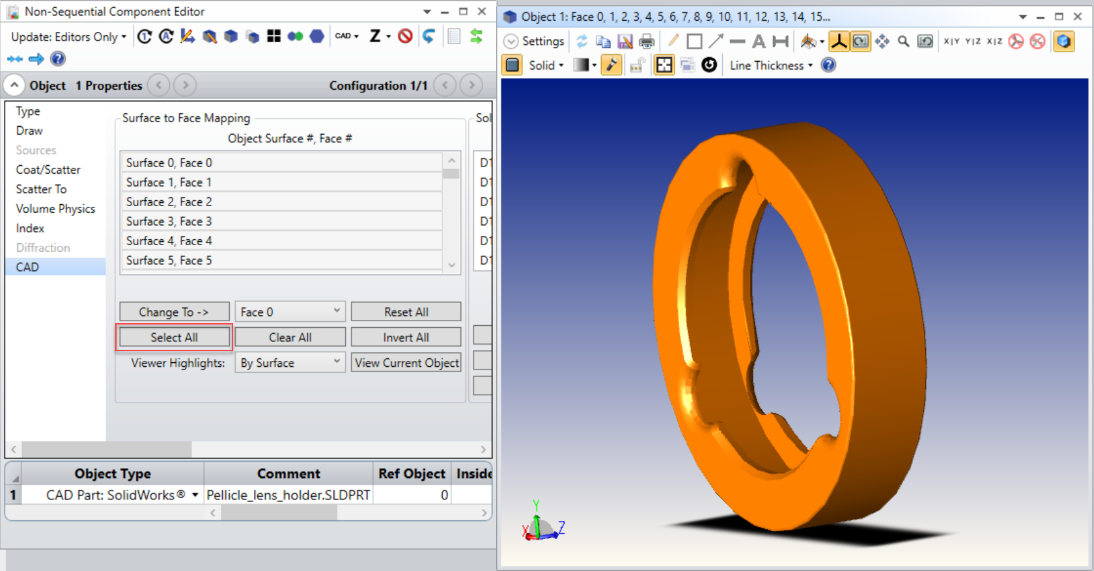Click the blue curved undo arrow icon
This screenshot has width=1094, height=571.
428,36
